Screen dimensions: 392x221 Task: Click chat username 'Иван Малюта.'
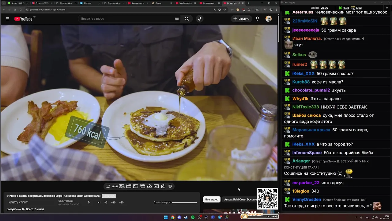307,39
